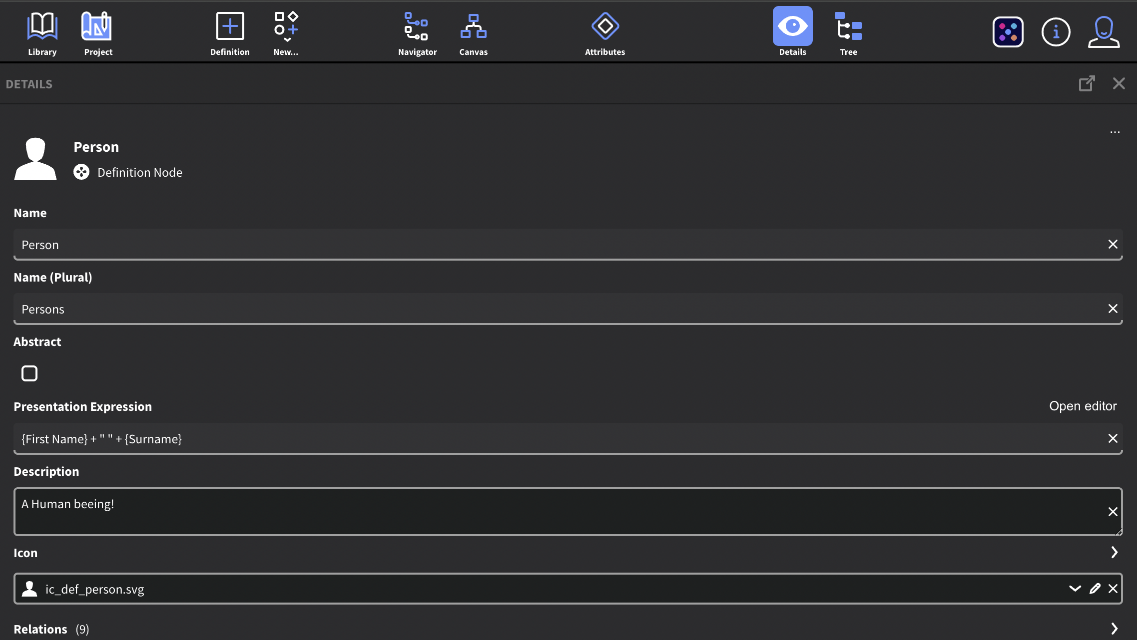Pop out the Details panel
The width and height of the screenshot is (1137, 640).
pyautogui.click(x=1087, y=83)
